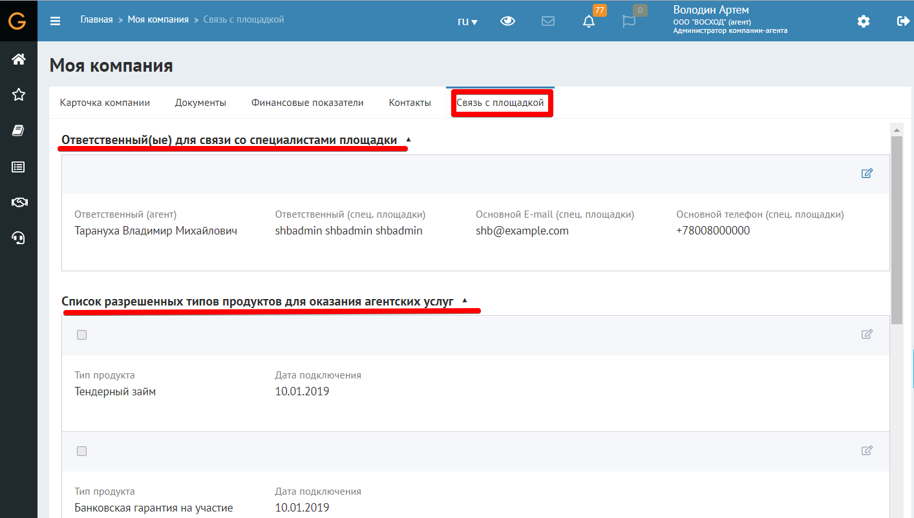Click the ООО "ВОСХОД" (агент) company label
Screen dimensions: 914x518
[x=712, y=22]
